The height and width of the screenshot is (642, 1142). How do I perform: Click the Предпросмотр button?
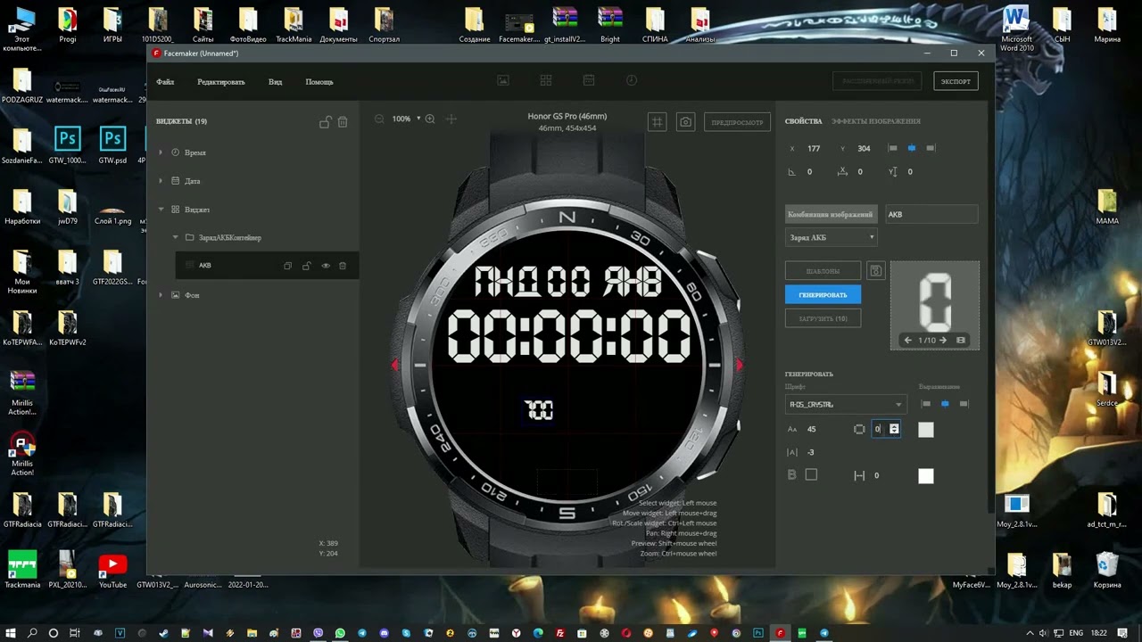[x=737, y=122]
